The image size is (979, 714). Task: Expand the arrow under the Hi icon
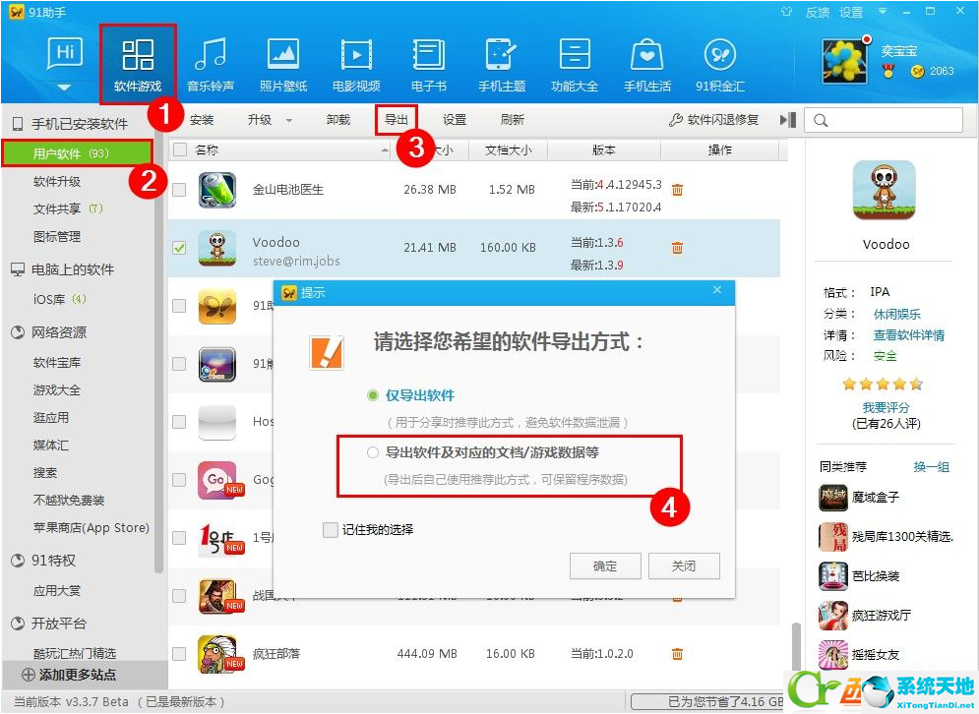(x=64, y=88)
